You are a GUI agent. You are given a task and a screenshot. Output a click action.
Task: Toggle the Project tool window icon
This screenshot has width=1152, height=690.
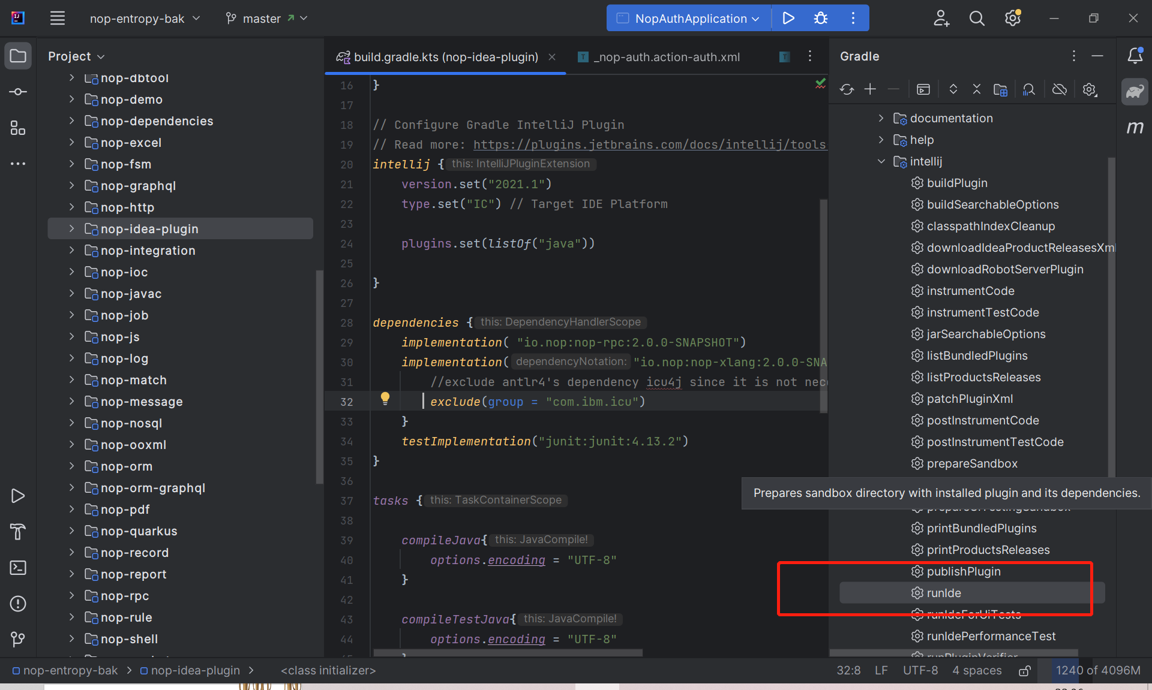(18, 56)
